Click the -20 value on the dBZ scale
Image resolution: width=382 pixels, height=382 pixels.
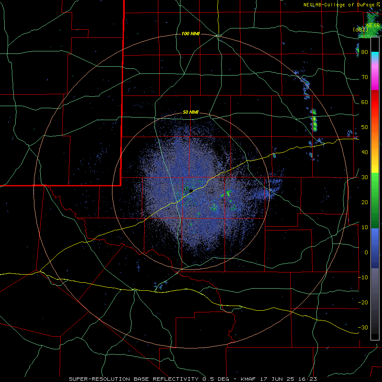[363, 303]
